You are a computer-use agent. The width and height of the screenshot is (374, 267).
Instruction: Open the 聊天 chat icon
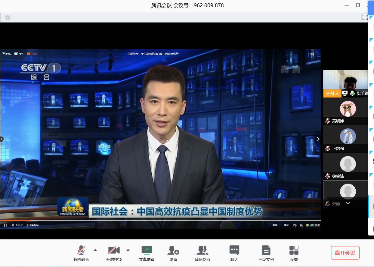click(x=234, y=250)
